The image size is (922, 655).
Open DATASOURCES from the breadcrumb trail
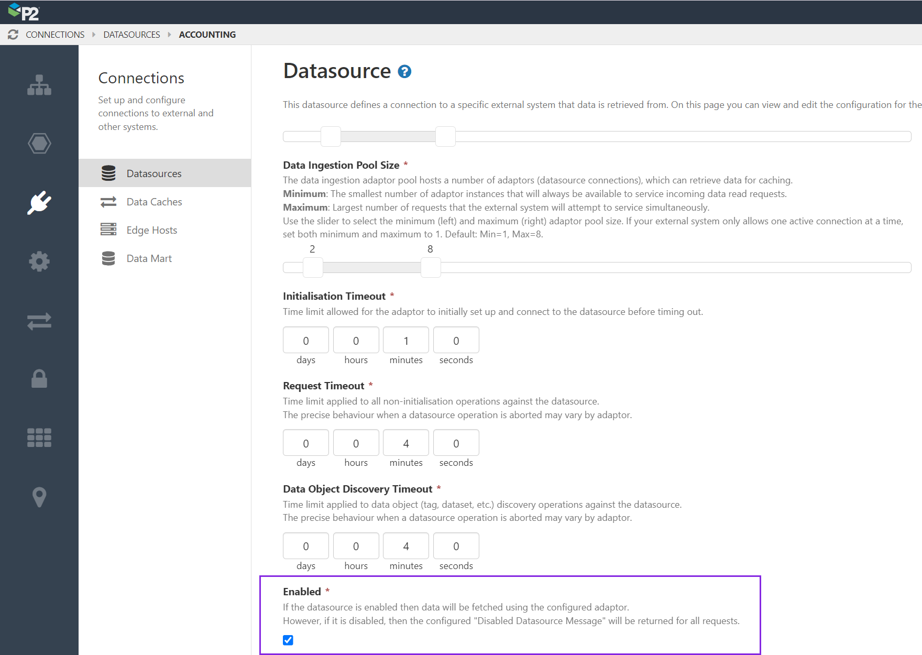tap(131, 34)
